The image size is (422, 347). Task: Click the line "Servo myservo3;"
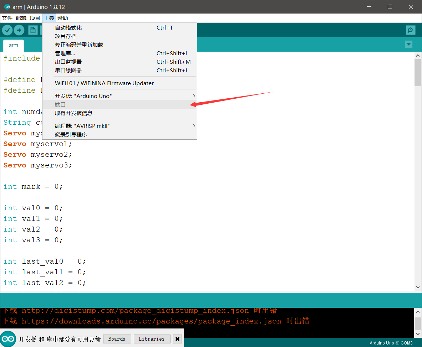pos(38,165)
